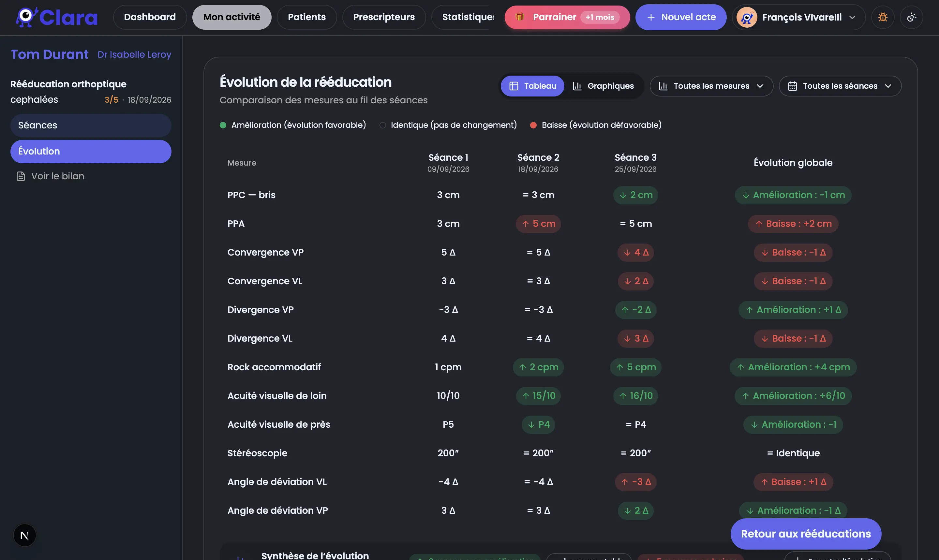Click the François Vivarelli avatar icon
The image size is (939, 560).
tap(747, 17)
